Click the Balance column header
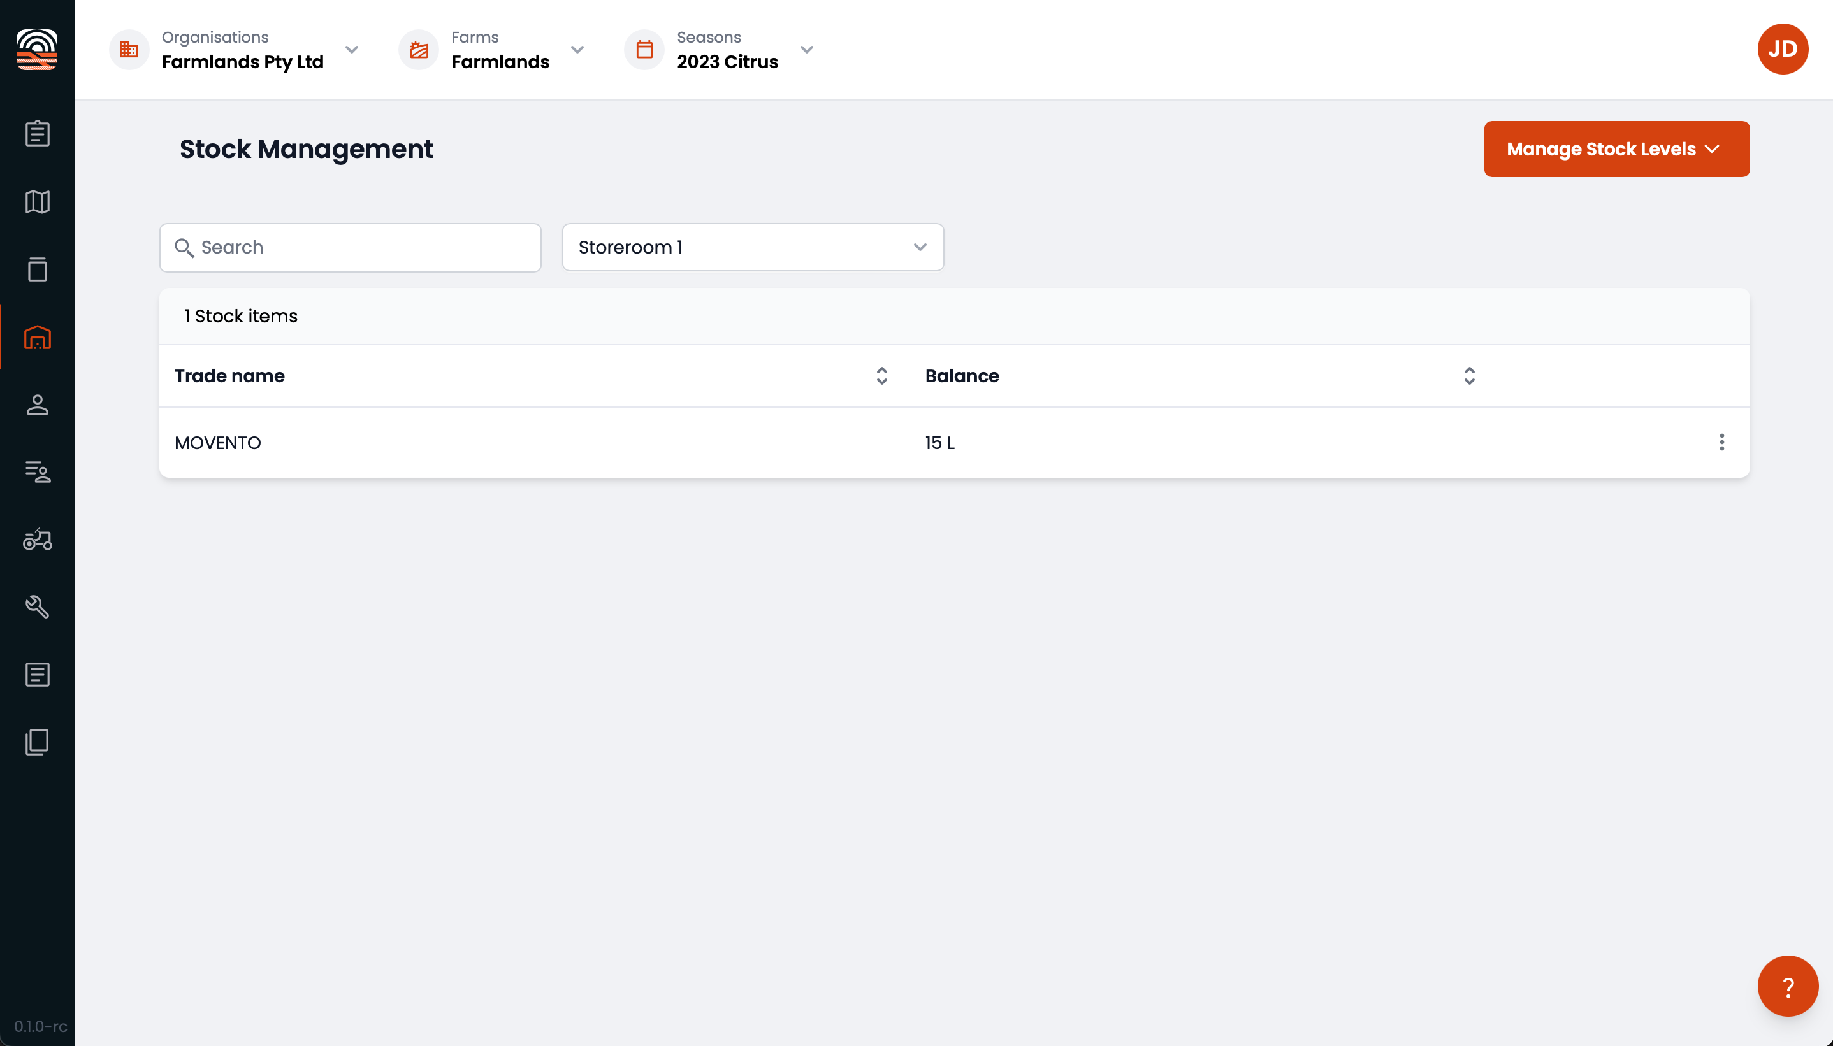 962,376
